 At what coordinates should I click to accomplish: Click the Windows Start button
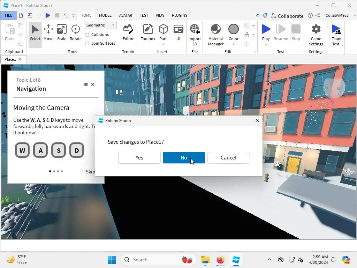(112, 260)
